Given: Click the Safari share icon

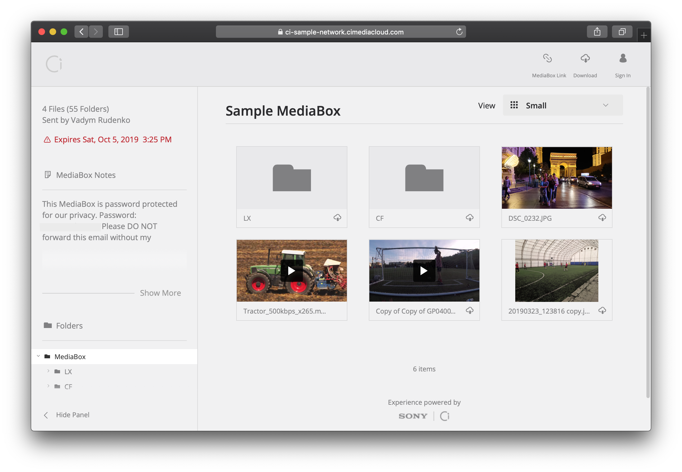Looking at the screenshot, I should [x=597, y=32].
